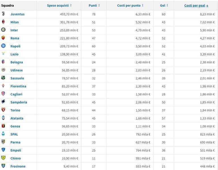Click the Bologna club crest icon

tap(3, 62)
